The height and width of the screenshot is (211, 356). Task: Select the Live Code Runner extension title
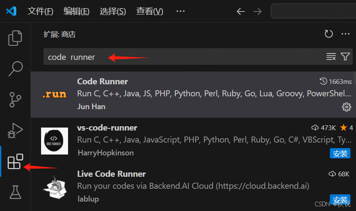(x=111, y=174)
